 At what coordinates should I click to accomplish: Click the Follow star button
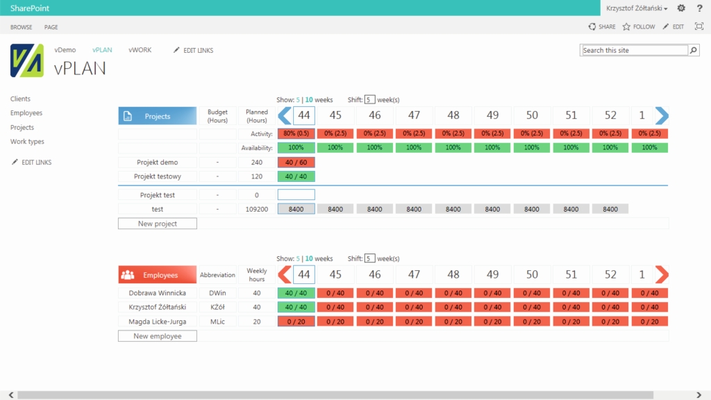coord(639,27)
